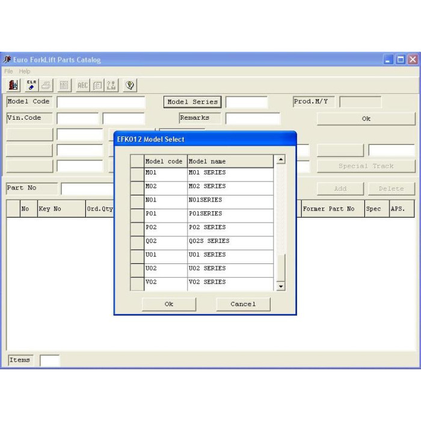Click the model list scroll down arrow
Screen dimensions: 421x421
pos(281,286)
